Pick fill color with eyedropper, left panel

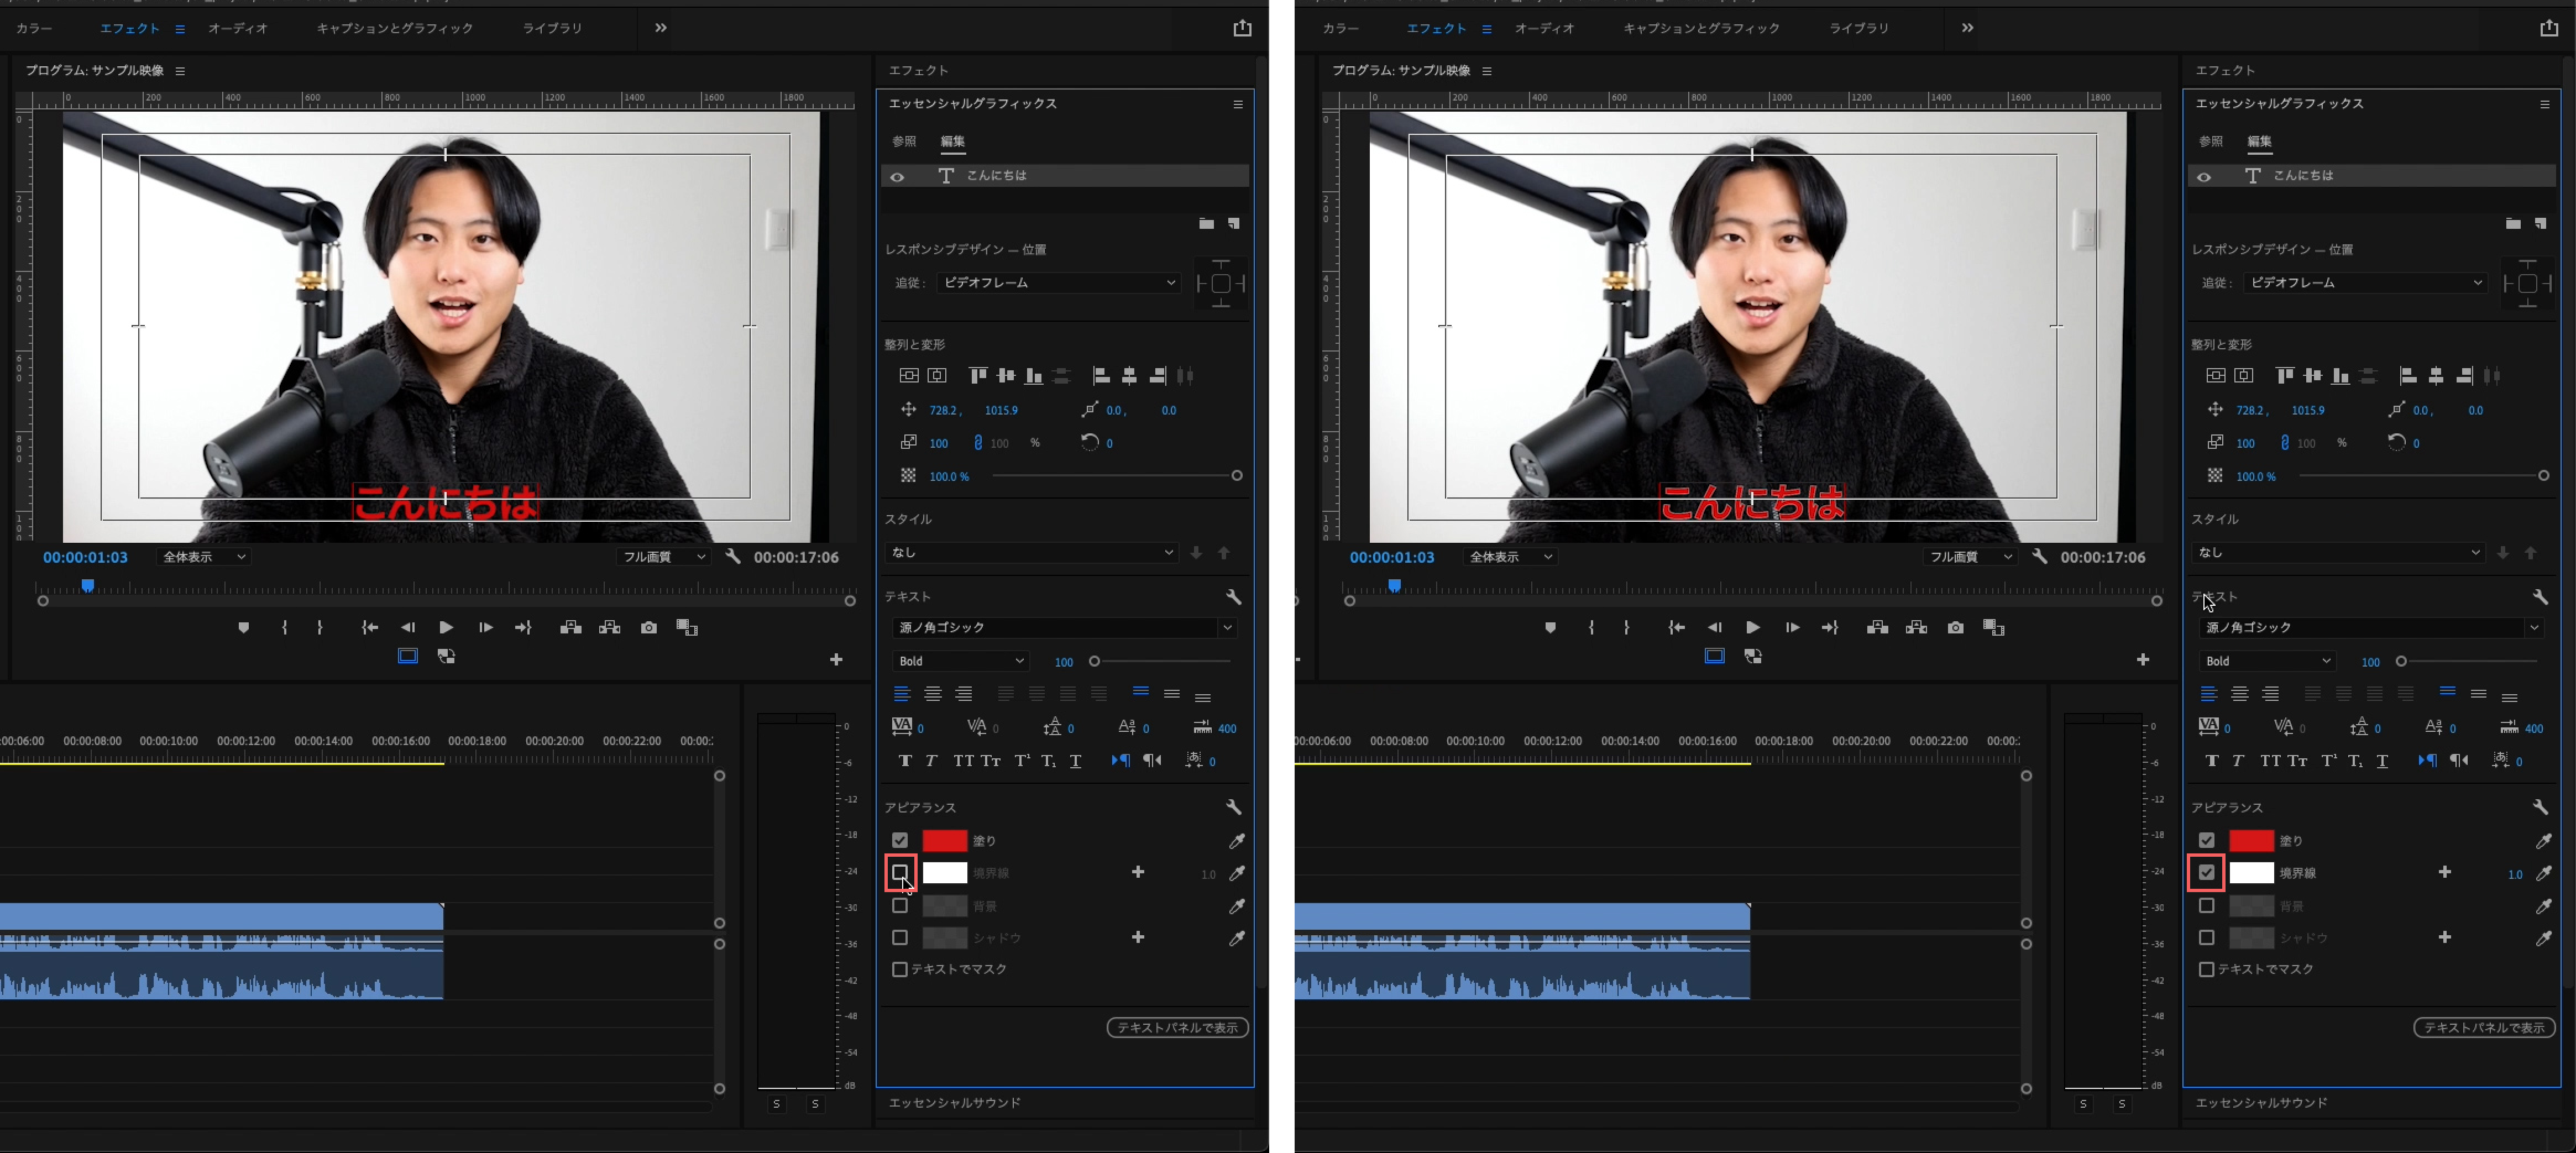[1237, 840]
